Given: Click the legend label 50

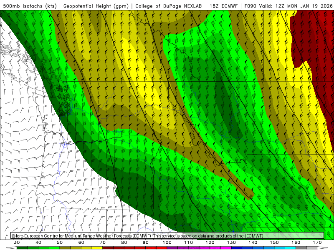Looking at the screenshot, I should tap(60, 242).
